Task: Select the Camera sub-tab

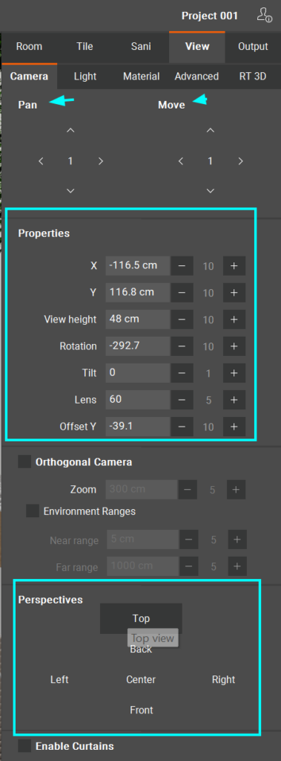Action: 29,77
